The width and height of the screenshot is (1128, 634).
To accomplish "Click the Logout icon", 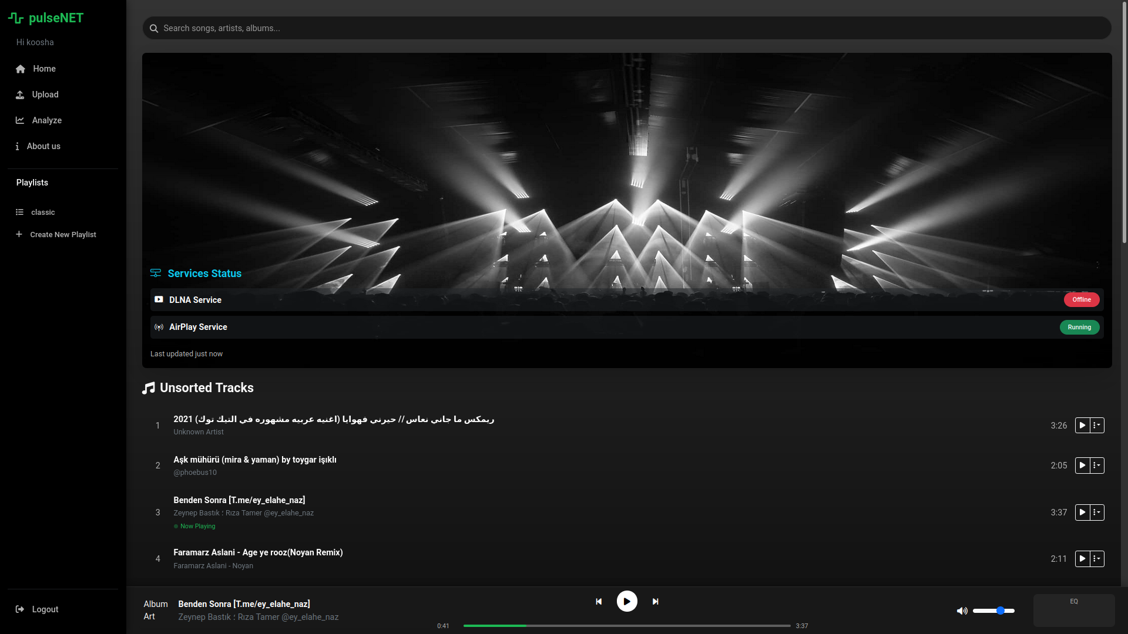I will click(x=21, y=609).
